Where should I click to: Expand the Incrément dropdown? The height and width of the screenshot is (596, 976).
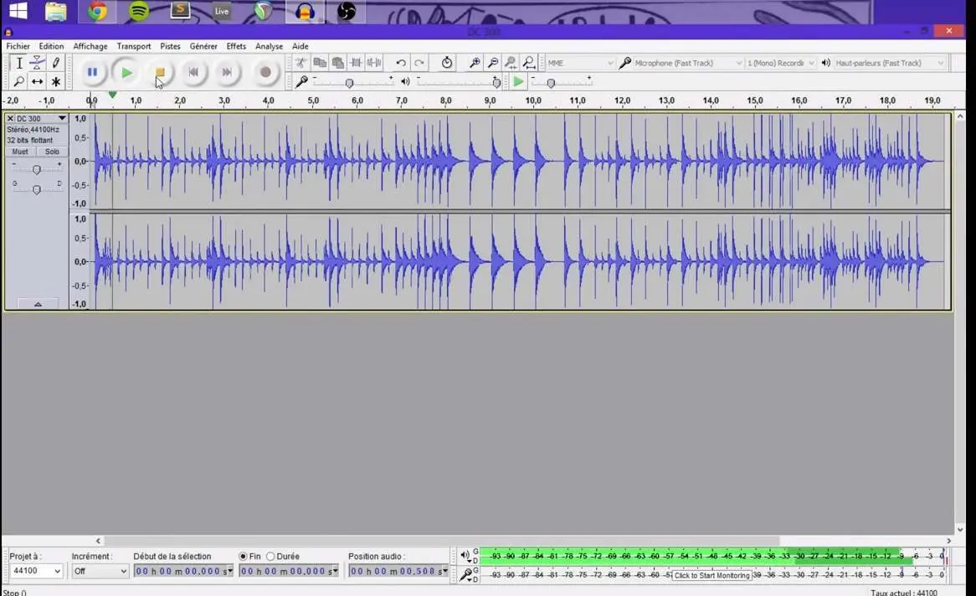click(x=100, y=571)
